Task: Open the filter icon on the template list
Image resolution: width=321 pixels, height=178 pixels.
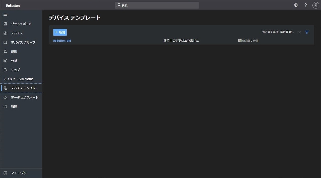Action: tap(307, 32)
